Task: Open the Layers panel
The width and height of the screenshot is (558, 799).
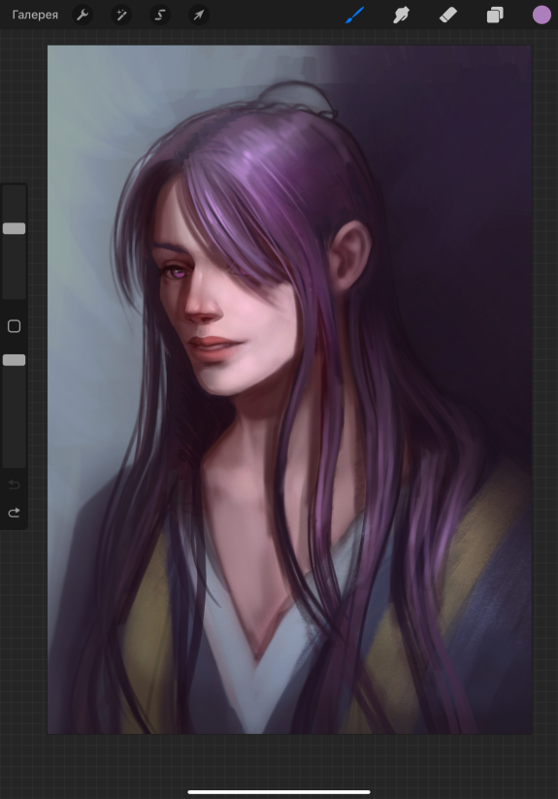Action: coord(495,16)
